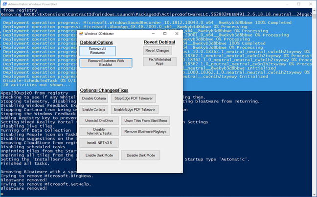Click 'Finished all tasks.' line in PowerShell
This screenshot has width=317, height=197.
pyautogui.click(x=25, y=163)
